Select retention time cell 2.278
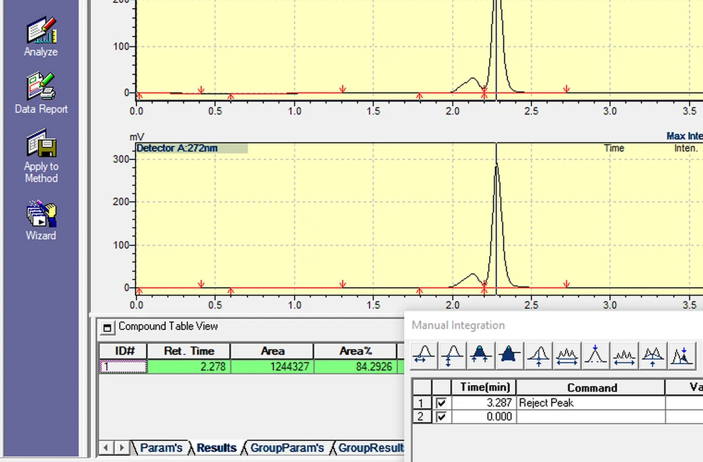 tap(189, 367)
